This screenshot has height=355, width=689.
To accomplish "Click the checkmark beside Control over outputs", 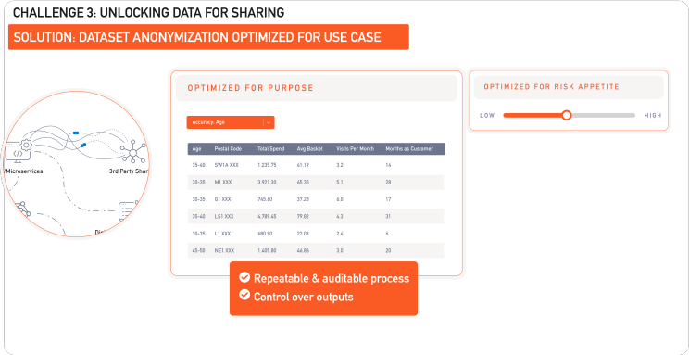I will (x=244, y=295).
